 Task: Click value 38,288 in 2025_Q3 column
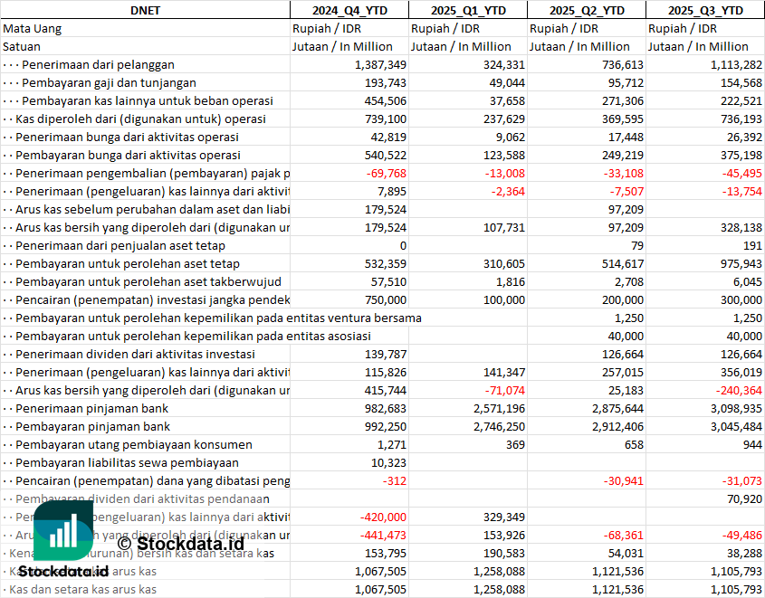coord(744,552)
